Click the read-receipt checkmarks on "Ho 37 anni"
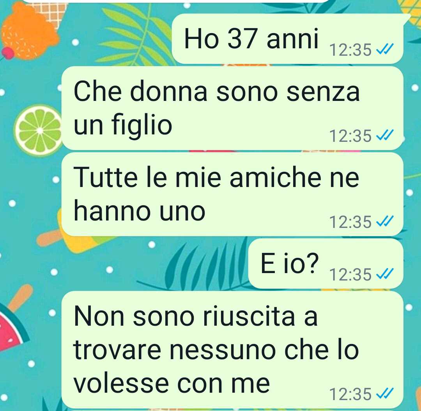This screenshot has height=411, width=421. pyautogui.click(x=385, y=49)
